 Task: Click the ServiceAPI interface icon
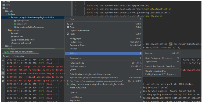coord(15,24)
